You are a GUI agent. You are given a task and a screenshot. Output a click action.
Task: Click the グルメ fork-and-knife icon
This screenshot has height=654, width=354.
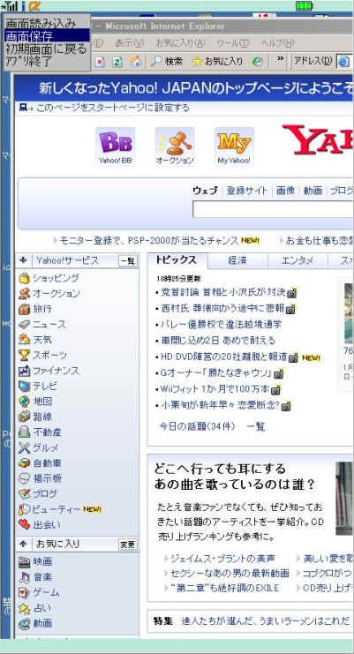(25, 447)
